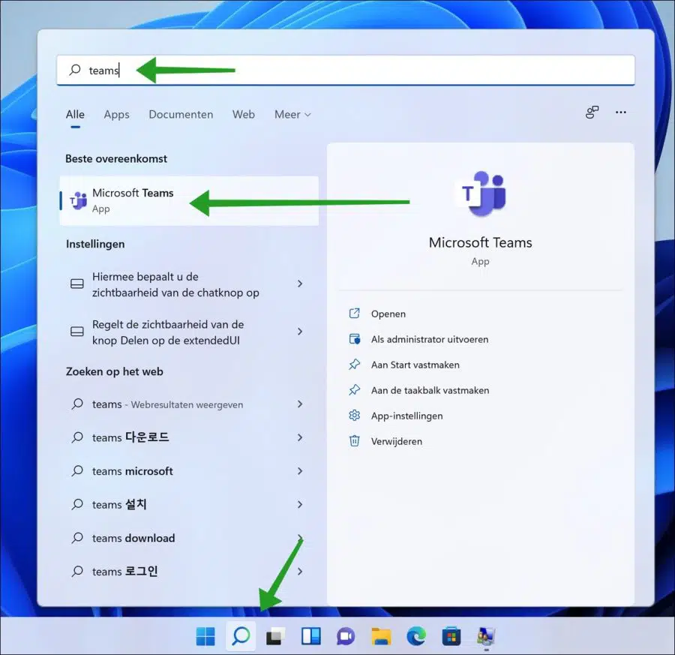Screen dimensions: 675x655
Task: Expand chevron next to 'teams 로그인'
Action: click(300, 572)
